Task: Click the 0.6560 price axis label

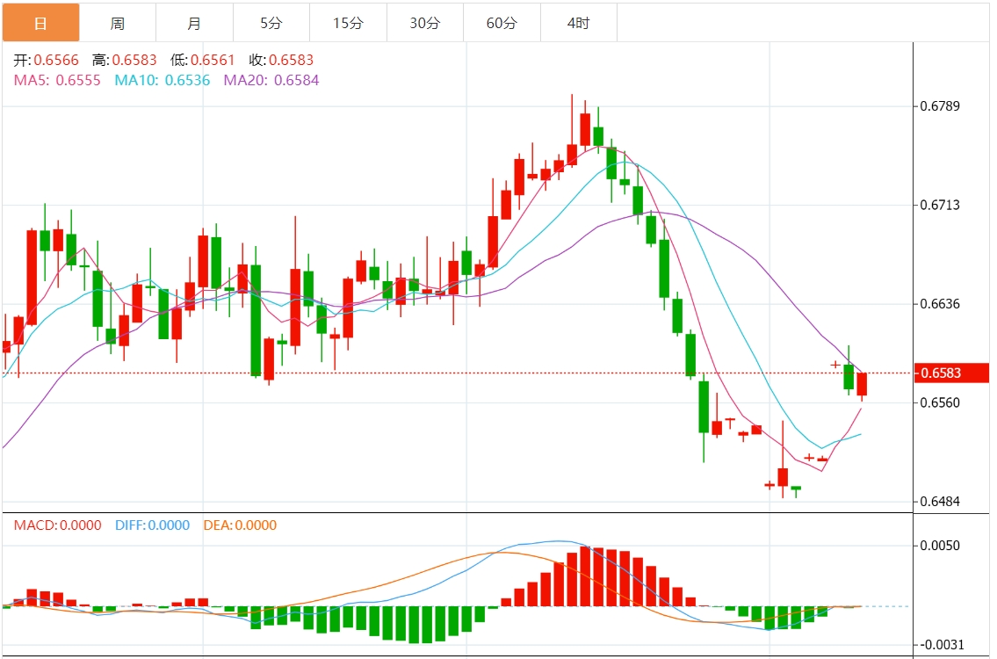Action: (941, 402)
